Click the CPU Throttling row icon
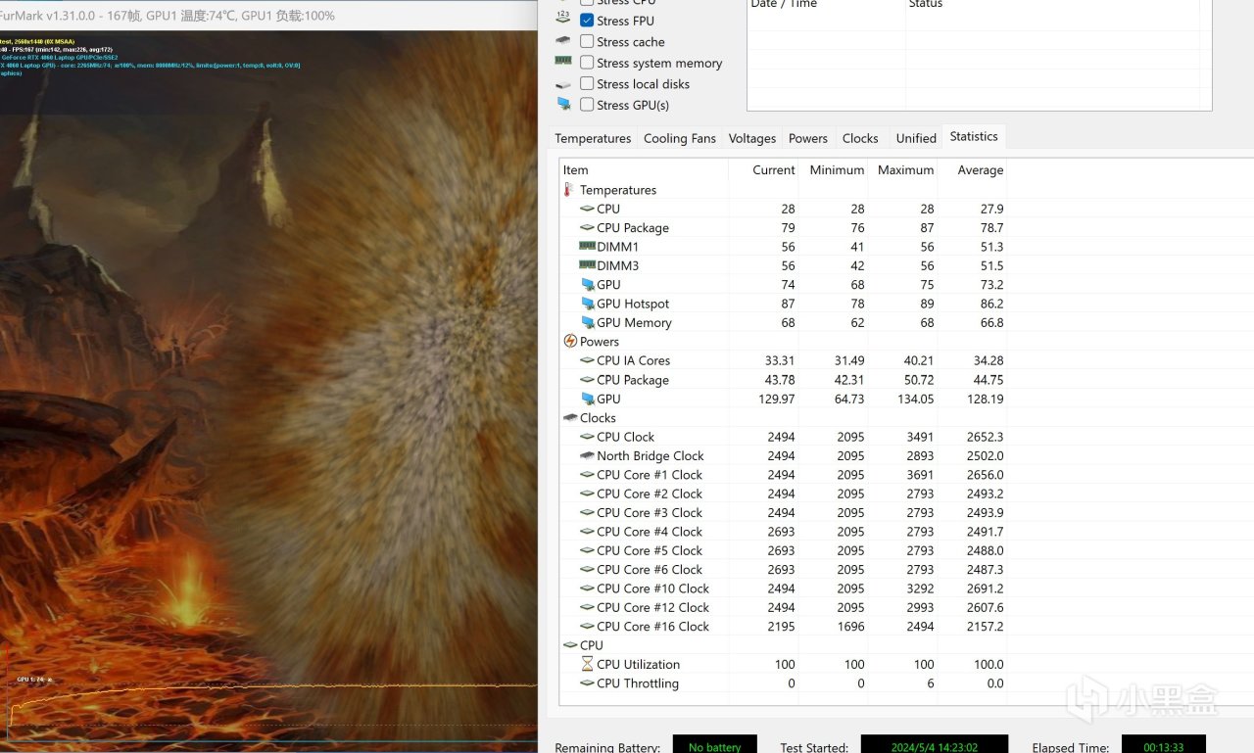 click(x=587, y=683)
